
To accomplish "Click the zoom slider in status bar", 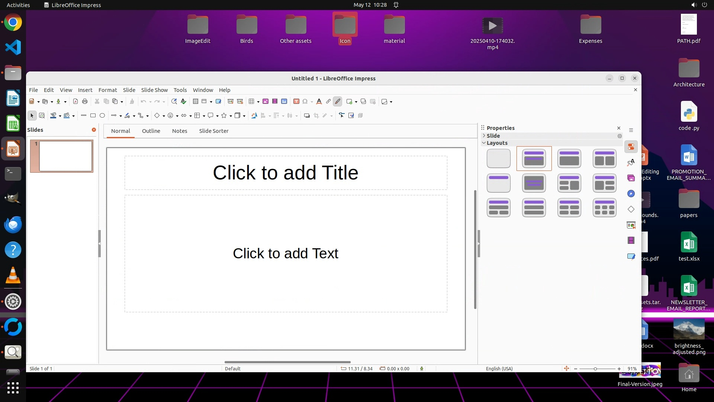I will 595,368.
